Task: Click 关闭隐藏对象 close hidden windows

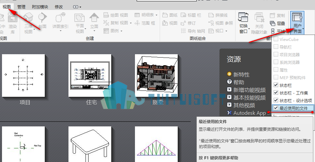Action: [x=259, y=23]
